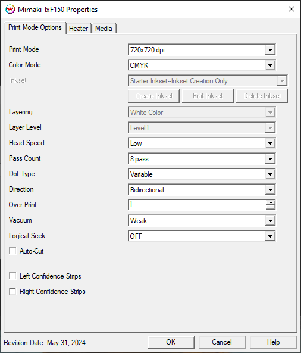Screen dimensions: 301x353
Task: Click the app icon in title bar
Action: (10, 10)
